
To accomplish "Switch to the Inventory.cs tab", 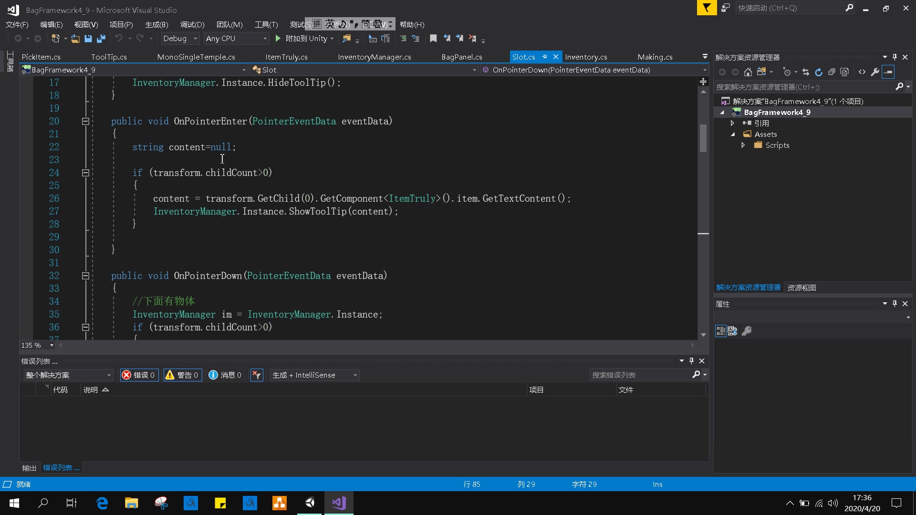I will 586,57.
